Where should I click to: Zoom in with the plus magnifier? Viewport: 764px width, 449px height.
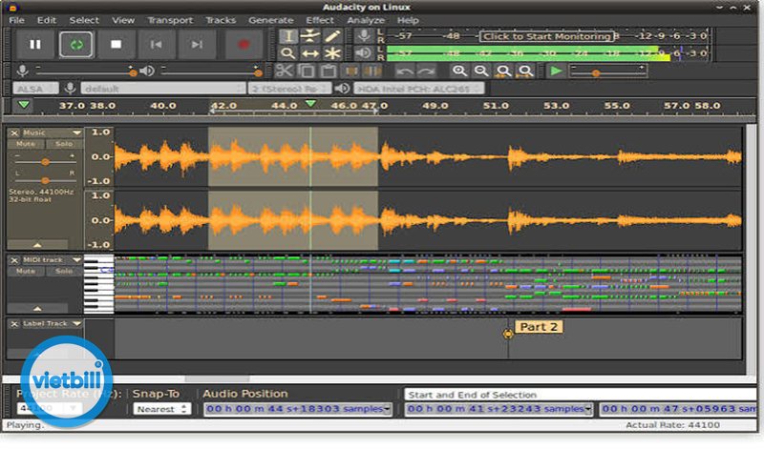[459, 71]
